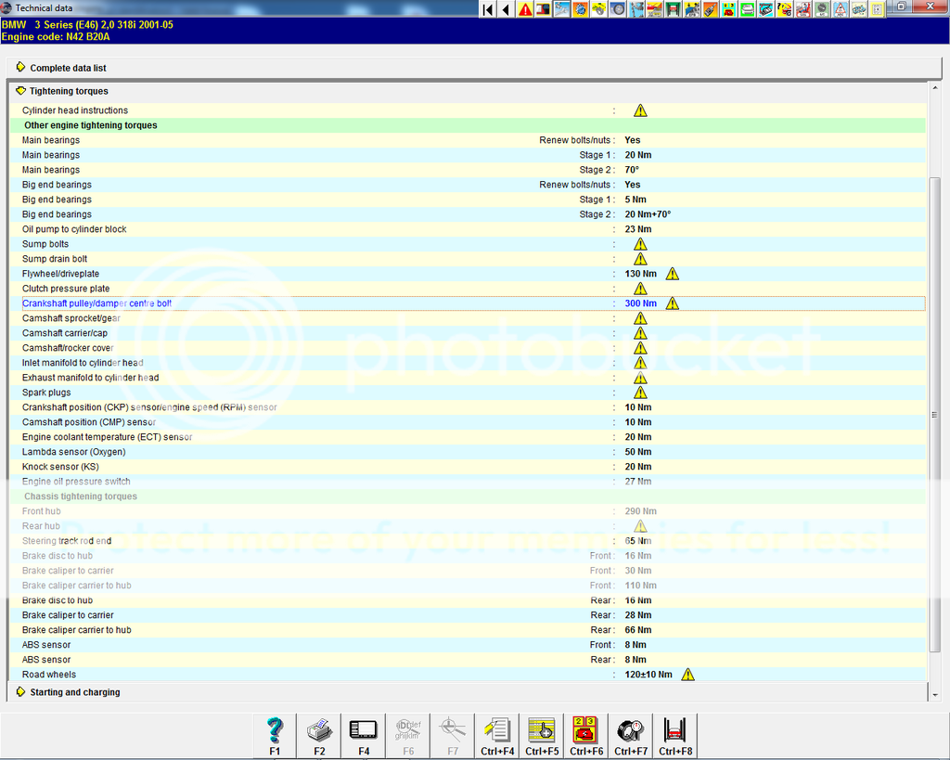Viewport: 950px width, 760px height.
Task: Click the scrollbar up arrow
Action: tap(935, 88)
